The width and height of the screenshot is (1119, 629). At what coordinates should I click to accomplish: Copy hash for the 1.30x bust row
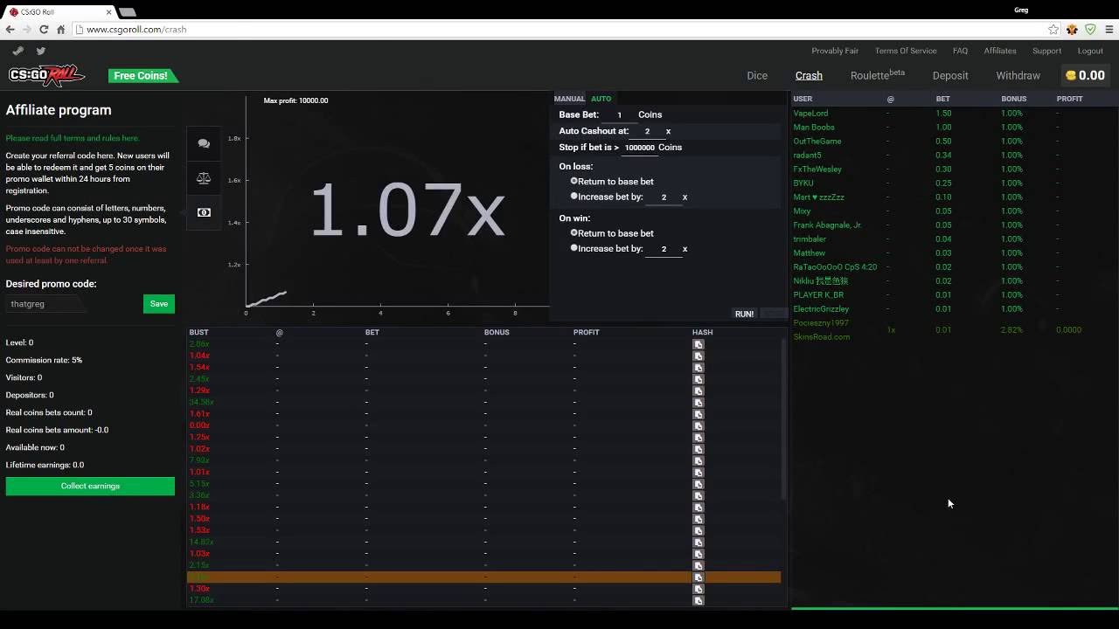coord(699,589)
